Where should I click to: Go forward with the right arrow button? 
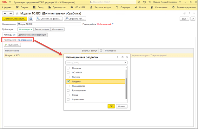point(11,13)
